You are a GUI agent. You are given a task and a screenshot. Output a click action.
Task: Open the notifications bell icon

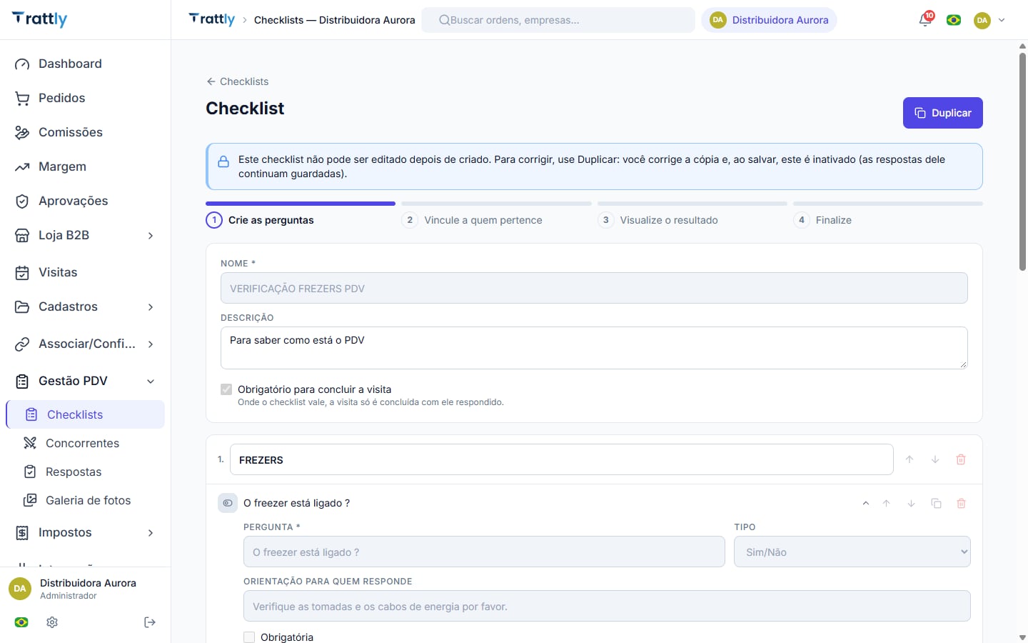point(925,20)
